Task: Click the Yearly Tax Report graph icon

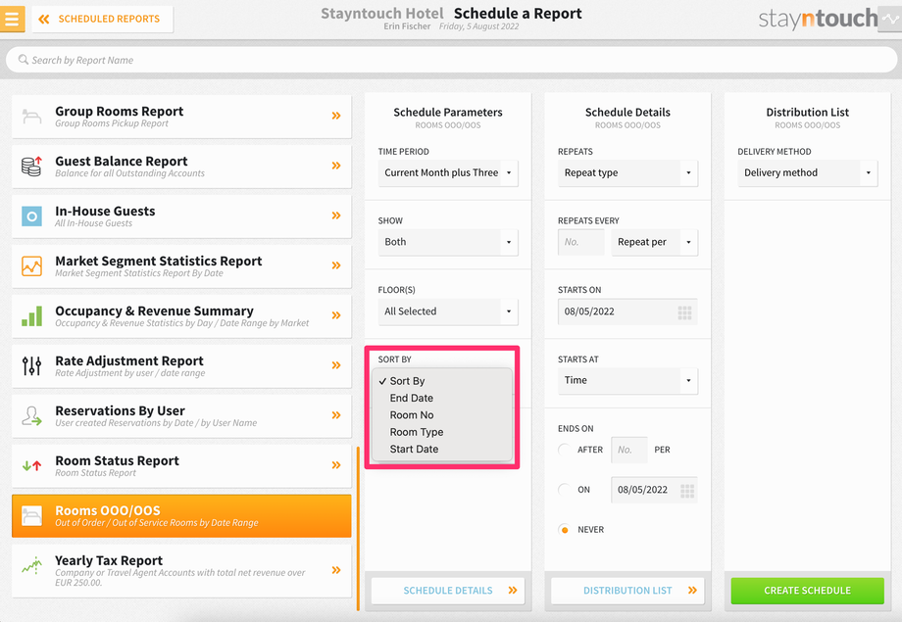Action: point(31,565)
